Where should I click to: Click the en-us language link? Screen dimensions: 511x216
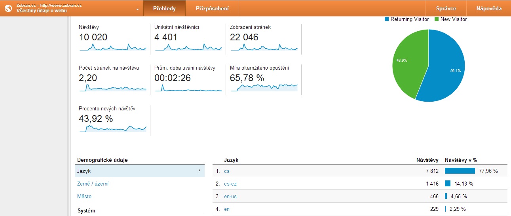click(230, 196)
